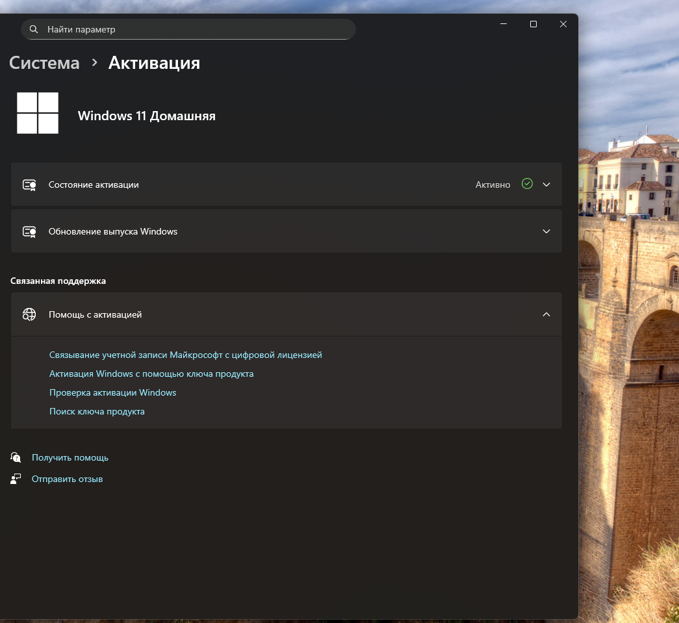Expand the Обновление выпуска Windows chevron
679x623 pixels.
pyautogui.click(x=546, y=231)
